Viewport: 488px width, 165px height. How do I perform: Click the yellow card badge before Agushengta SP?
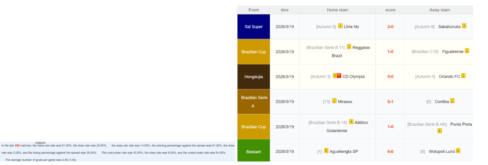click(x=326, y=150)
